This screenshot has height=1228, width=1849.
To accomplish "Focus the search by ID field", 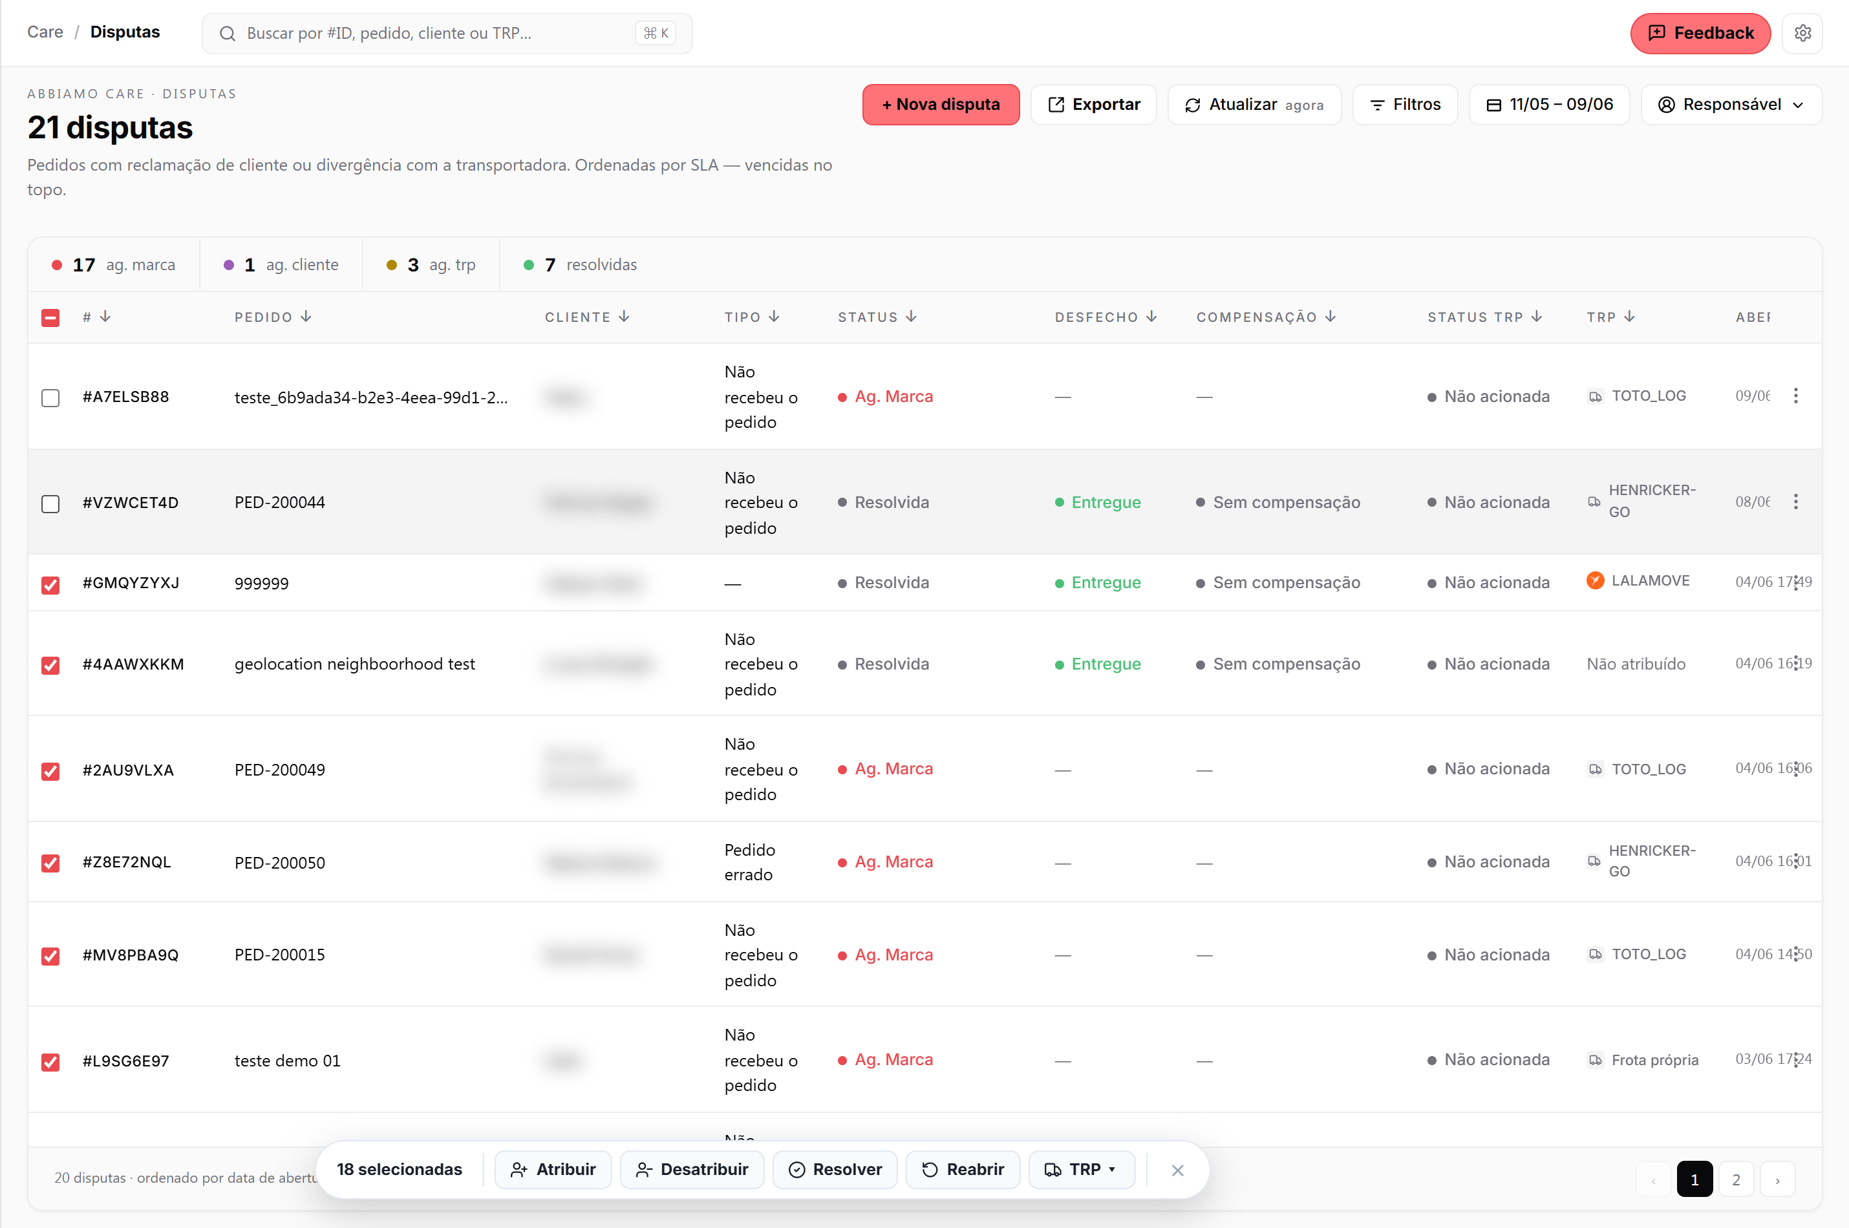I will 446,33.
